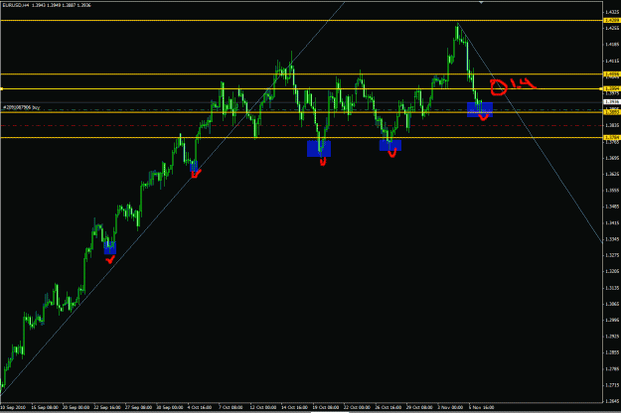Viewport: 621px width, 413px height.
Task: Select the blue rectangle at the 19 Oct low
Action: coord(319,148)
